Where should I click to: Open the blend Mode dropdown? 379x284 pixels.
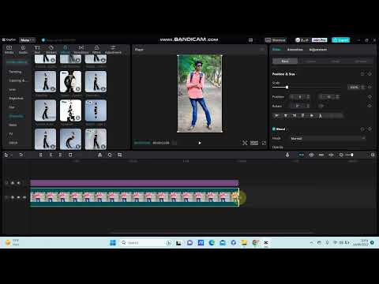coord(328,138)
